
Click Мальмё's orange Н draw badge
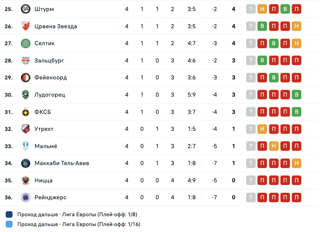click(x=274, y=146)
